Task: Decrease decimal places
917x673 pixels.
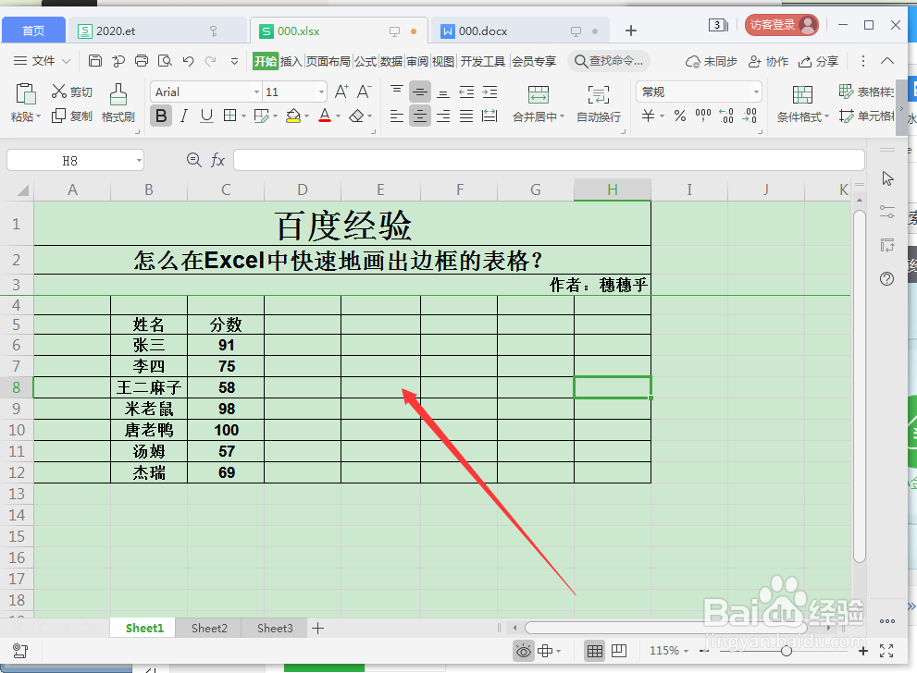Action: coord(750,116)
